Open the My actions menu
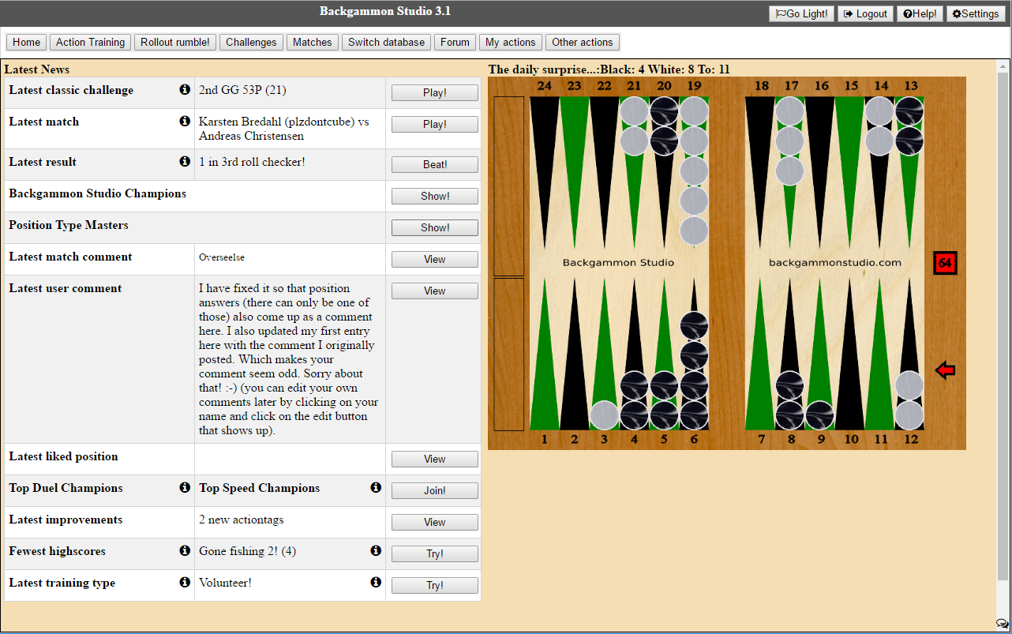 point(510,43)
